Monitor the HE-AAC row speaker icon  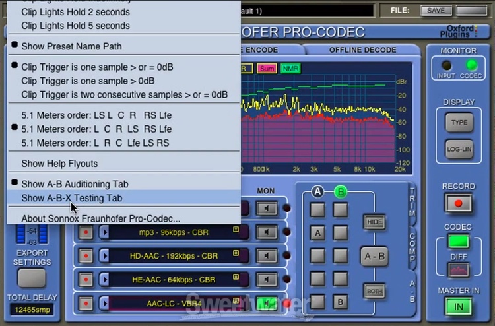click(x=267, y=280)
